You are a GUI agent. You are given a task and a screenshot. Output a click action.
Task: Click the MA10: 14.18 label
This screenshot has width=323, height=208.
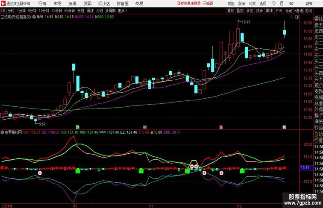pos(64,17)
